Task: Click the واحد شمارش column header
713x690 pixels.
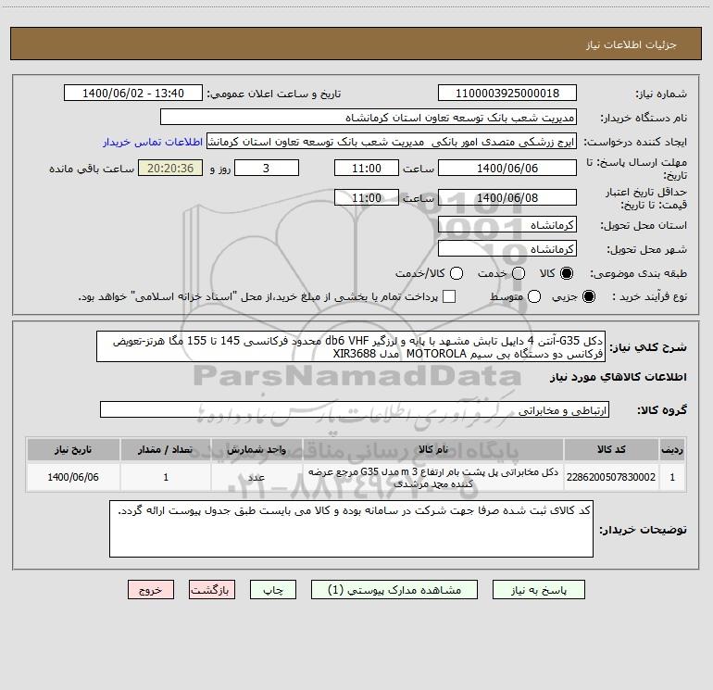Action: pos(256,449)
